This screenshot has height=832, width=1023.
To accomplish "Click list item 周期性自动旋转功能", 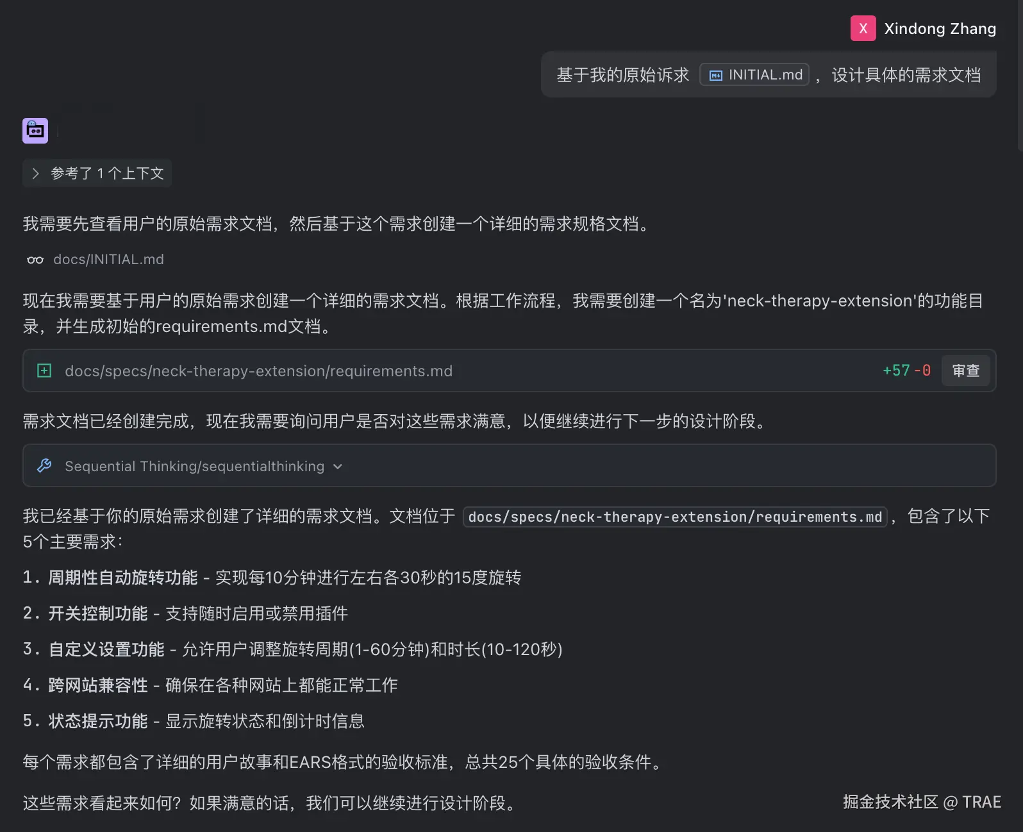I will point(123,578).
